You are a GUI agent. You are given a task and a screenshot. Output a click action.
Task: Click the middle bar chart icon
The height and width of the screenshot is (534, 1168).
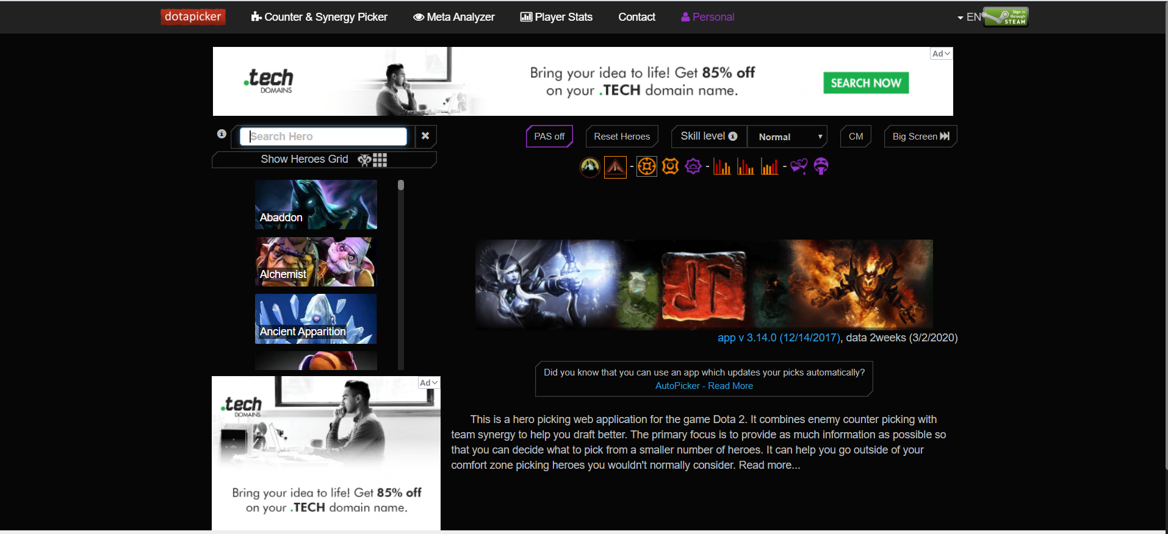(745, 166)
